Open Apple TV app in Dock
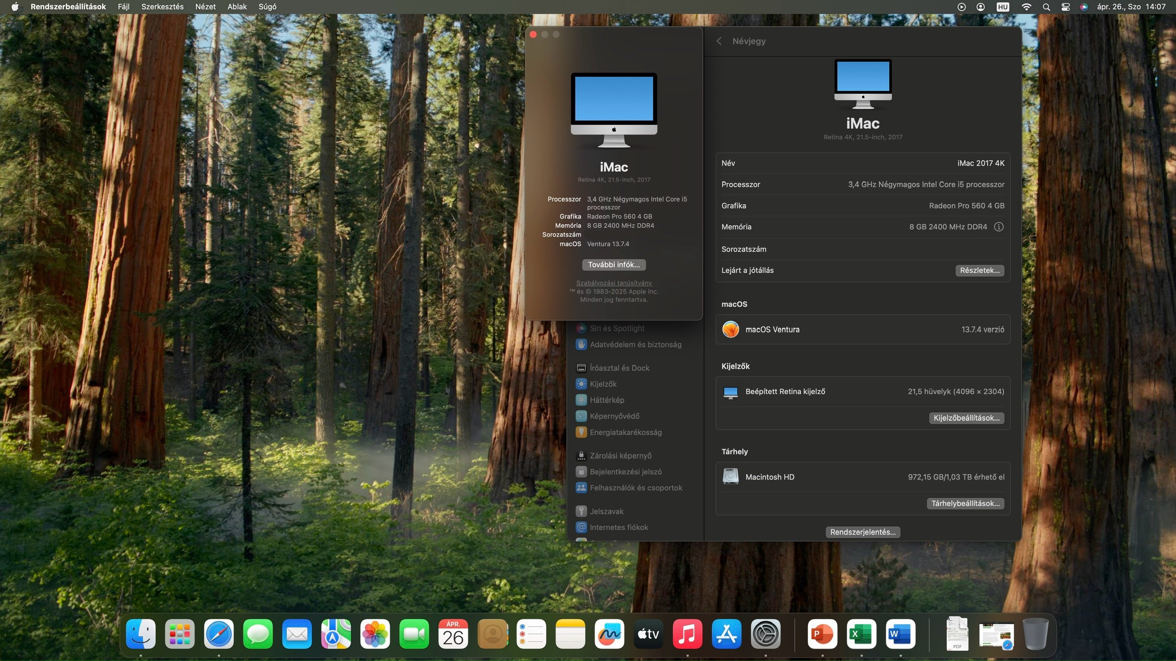The width and height of the screenshot is (1176, 661). pos(648,634)
